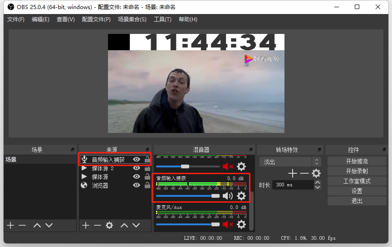Image resolution: width=392 pixels, height=247 pixels.
Task: Hide the 音频输入捕获 source via eye icon
Action: (x=136, y=160)
